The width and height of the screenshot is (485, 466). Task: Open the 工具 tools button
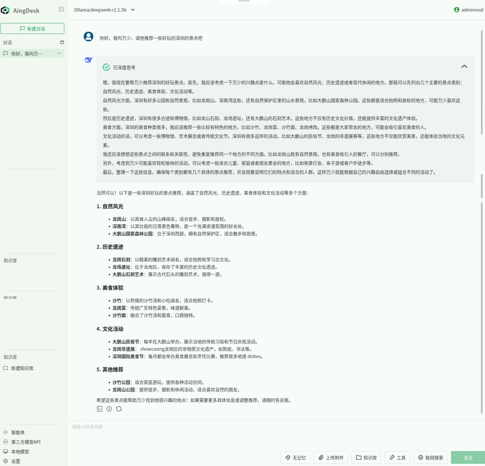tap(397, 457)
